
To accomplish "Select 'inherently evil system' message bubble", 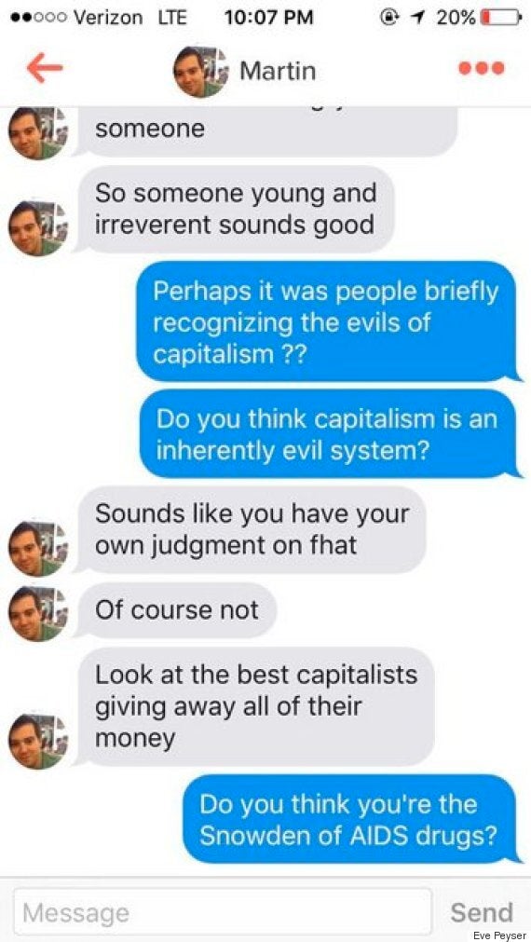I will (327, 434).
